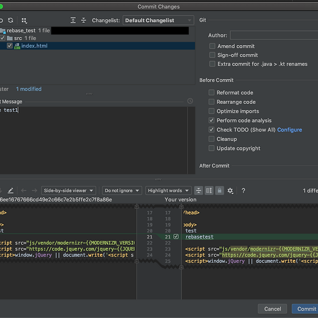Image resolution: width=318 pixels, height=318 pixels.
Task: Click the Jump to Source pencil icon
Action: [11, 191]
